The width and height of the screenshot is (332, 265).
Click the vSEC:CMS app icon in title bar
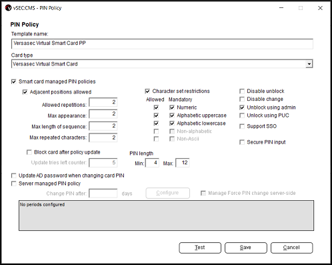(8, 8)
